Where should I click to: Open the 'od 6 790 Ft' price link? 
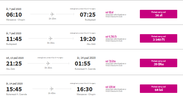point(111,36)
